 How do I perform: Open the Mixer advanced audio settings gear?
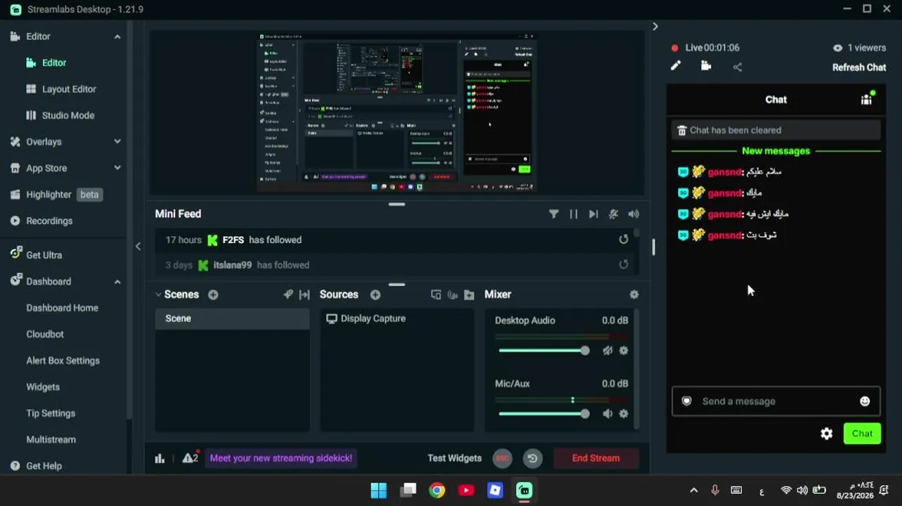[x=634, y=295]
